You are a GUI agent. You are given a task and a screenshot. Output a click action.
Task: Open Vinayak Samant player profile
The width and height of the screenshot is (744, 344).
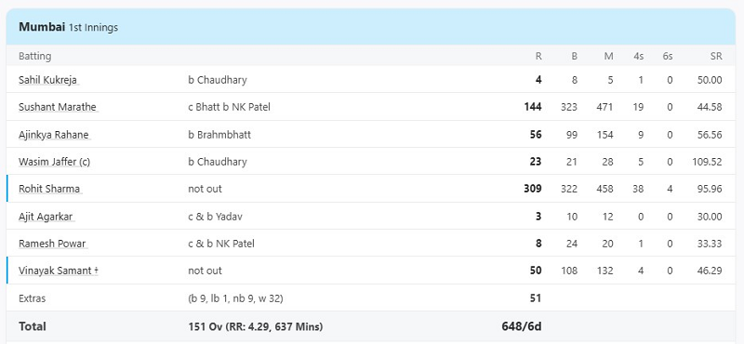(x=59, y=271)
